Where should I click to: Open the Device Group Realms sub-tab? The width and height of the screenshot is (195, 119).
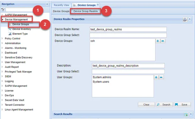85,11
